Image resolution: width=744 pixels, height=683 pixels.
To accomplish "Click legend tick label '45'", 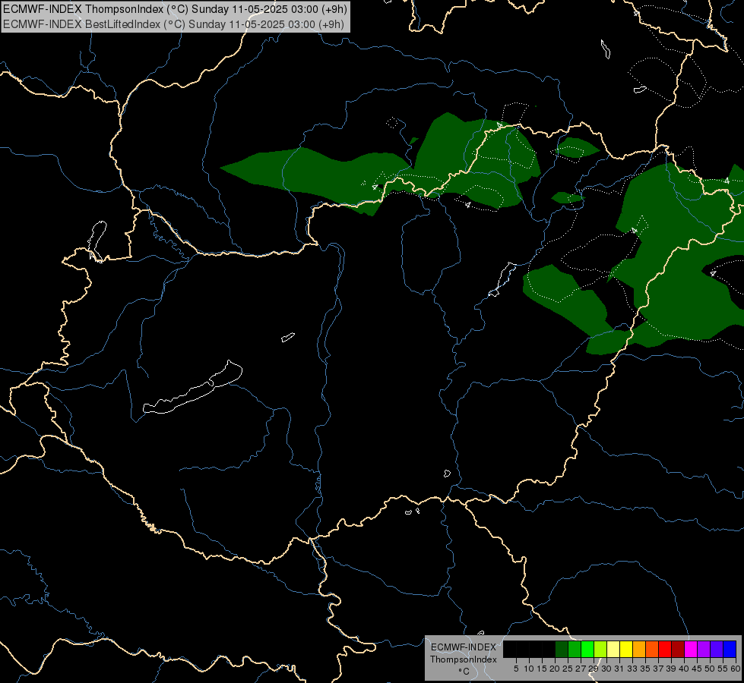I will (x=697, y=669).
